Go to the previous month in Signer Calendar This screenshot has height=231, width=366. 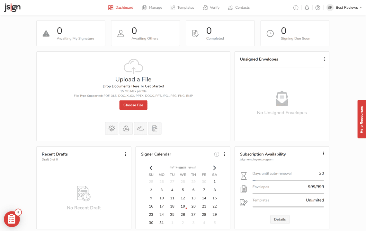(x=151, y=168)
